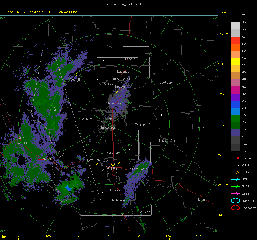The image size is (257, 240).
Task: Click the RedDeer city label
Action: click(x=121, y=86)
